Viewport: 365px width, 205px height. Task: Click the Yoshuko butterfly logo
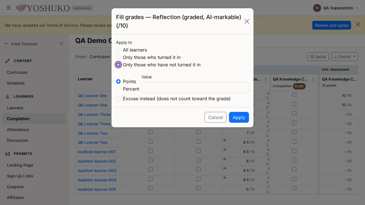(21, 8)
